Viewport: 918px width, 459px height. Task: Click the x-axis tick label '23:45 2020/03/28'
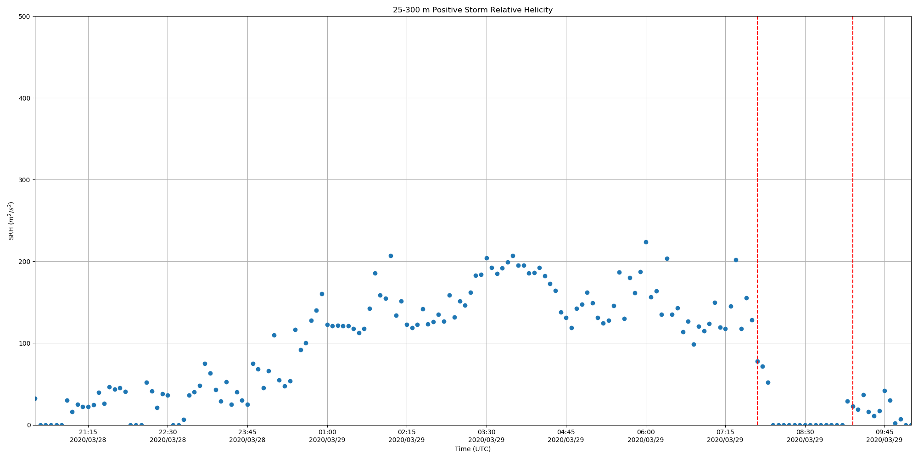[247, 436]
